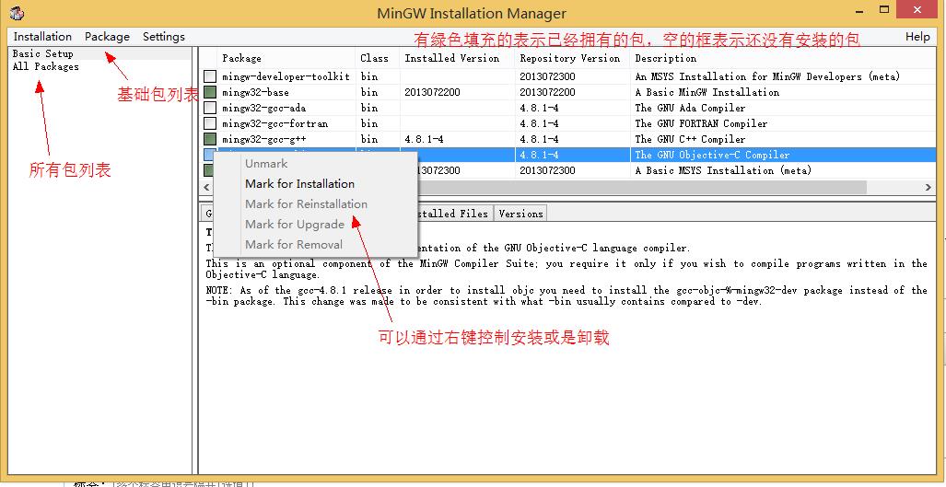
Task: Switch to the Versions tab
Action: point(520,214)
